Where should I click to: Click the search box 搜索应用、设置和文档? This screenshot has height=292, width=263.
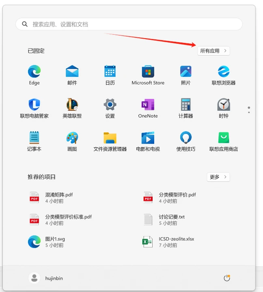click(x=129, y=24)
